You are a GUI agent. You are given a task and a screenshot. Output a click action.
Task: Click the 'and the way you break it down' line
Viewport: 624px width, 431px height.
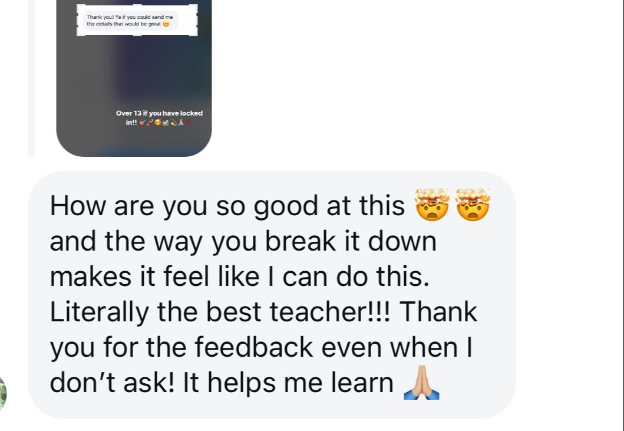(243, 242)
